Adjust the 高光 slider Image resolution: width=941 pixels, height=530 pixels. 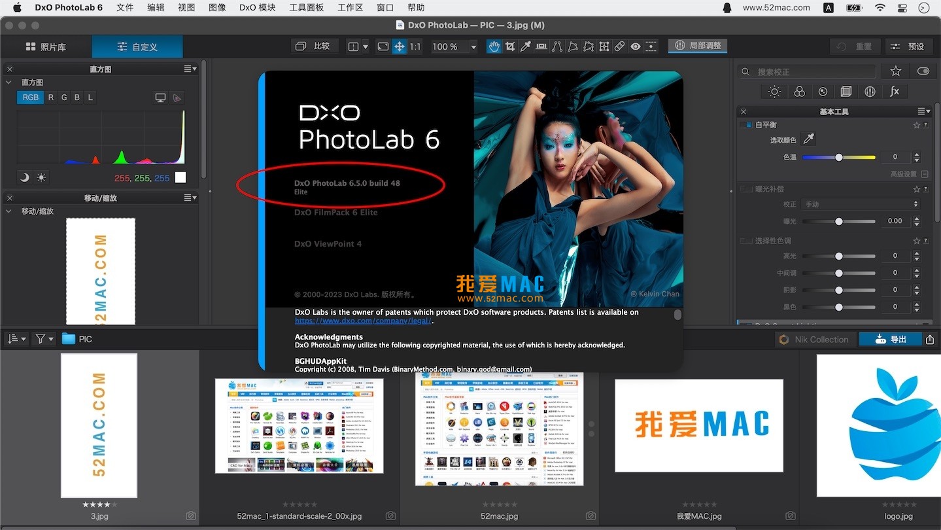point(839,256)
